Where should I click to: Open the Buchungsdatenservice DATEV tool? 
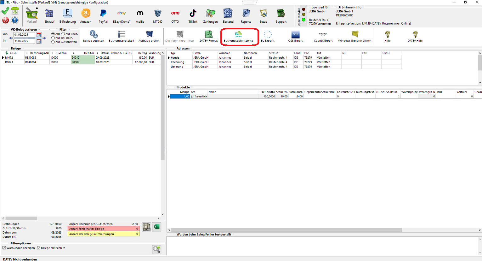(238, 36)
